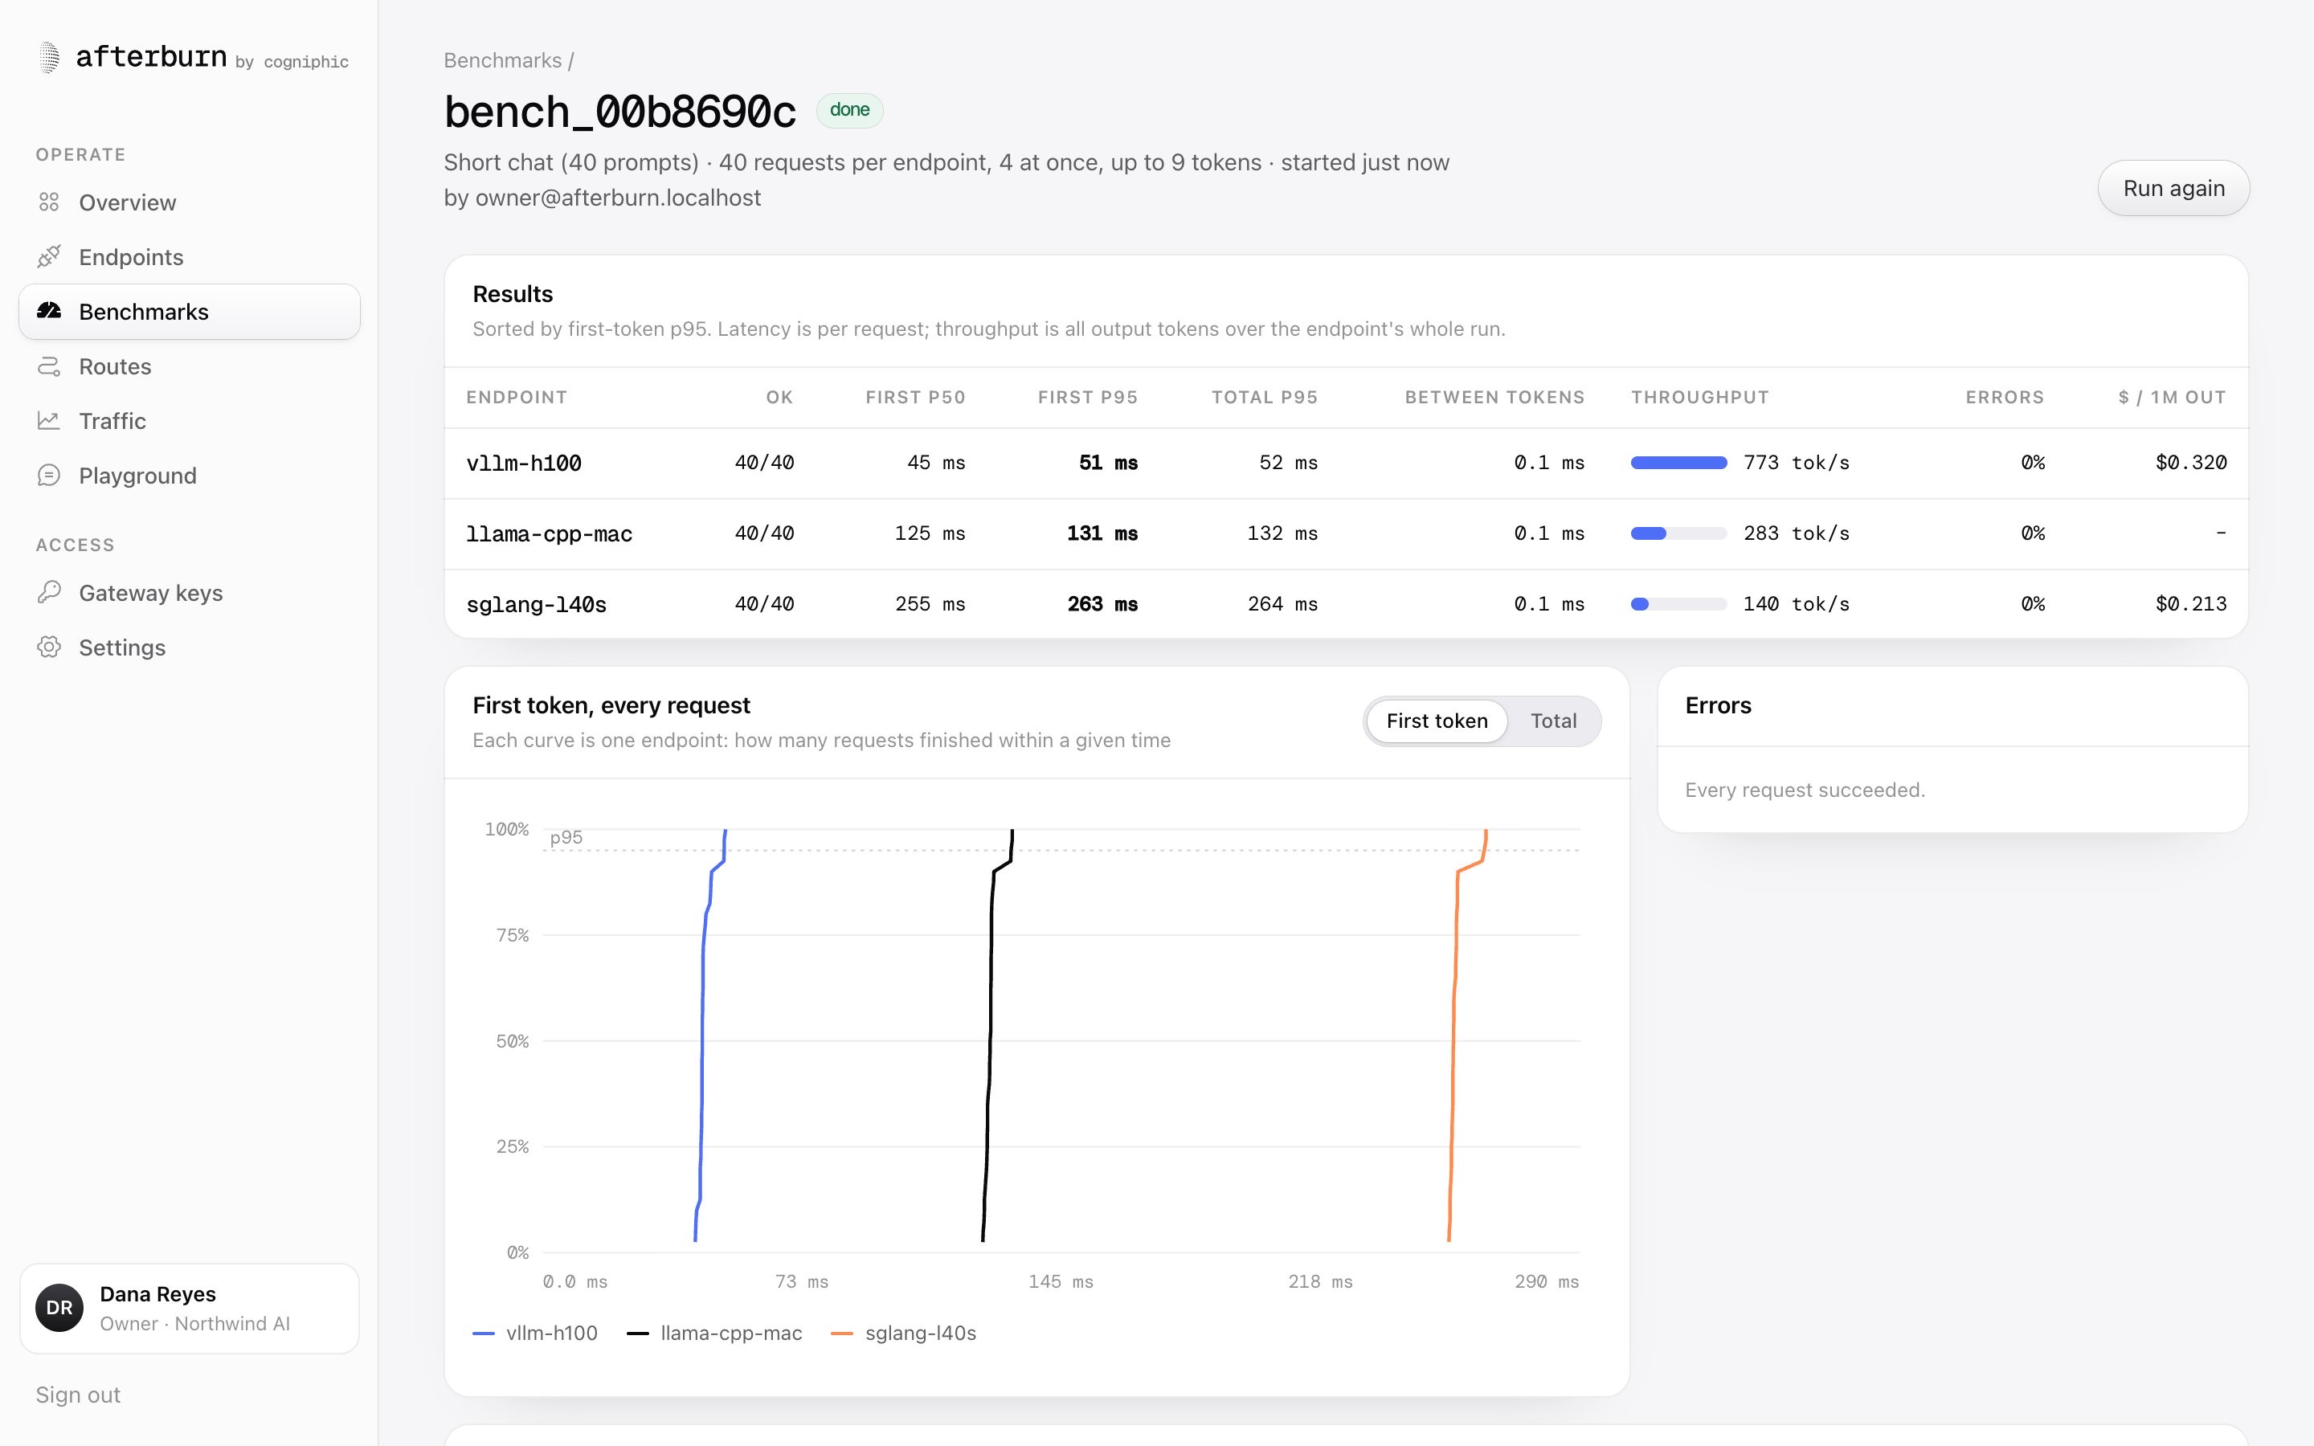The image size is (2314, 1446).
Task: Click the vllm-h100 legend entry
Action: (534, 1332)
